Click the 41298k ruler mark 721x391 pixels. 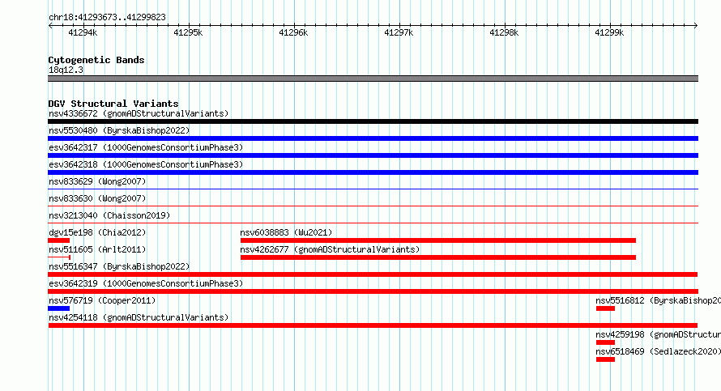(504, 32)
